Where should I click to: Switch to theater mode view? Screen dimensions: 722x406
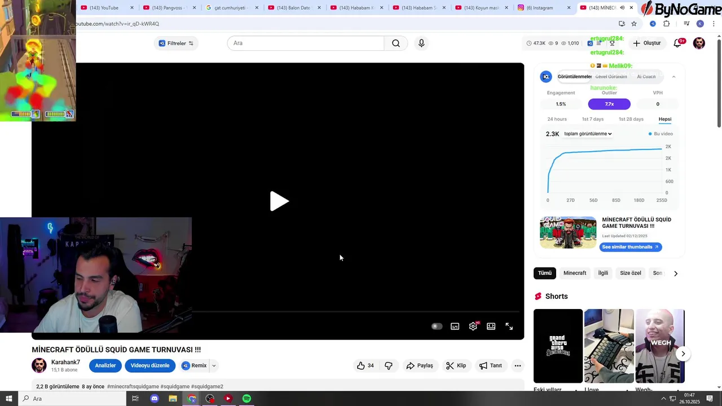pyautogui.click(x=491, y=326)
